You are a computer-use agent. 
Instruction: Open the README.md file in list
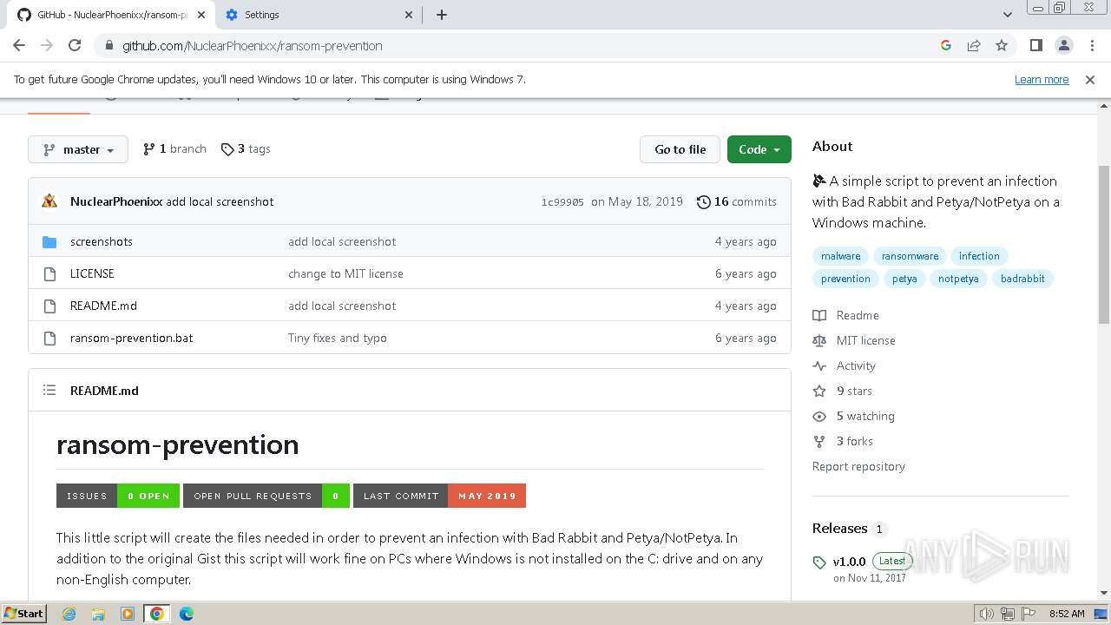click(103, 306)
